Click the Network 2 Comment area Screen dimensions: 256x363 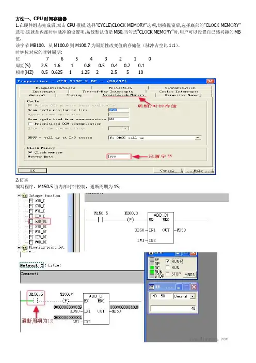pyautogui.click(x=82, y=277)
